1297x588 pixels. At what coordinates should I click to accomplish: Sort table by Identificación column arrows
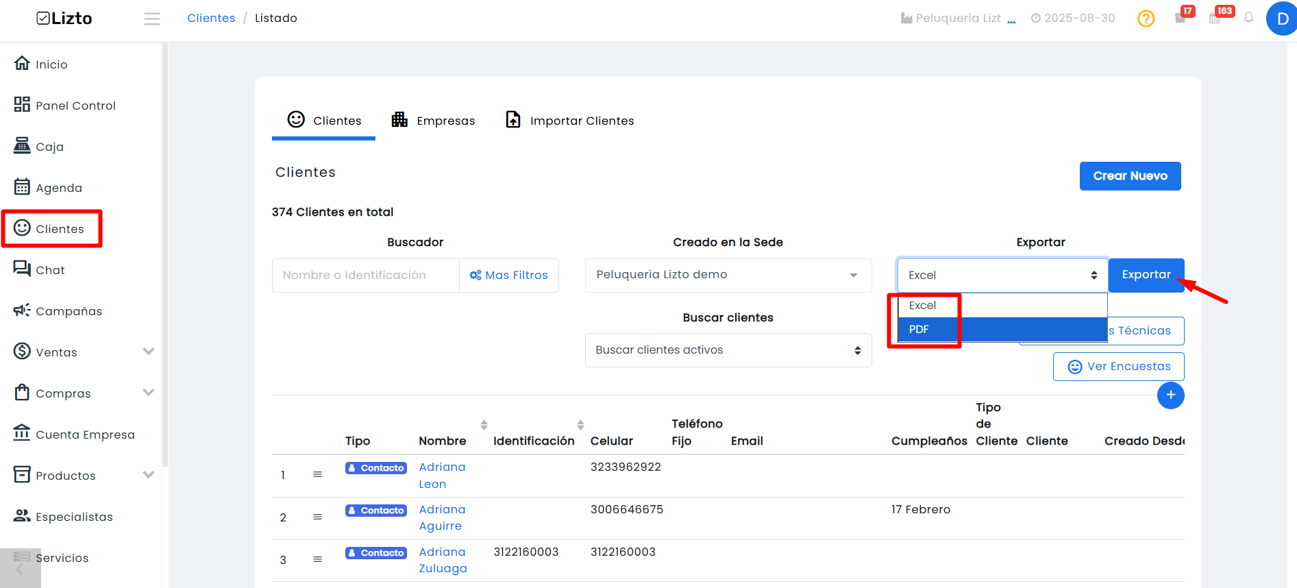click(580, 425)
